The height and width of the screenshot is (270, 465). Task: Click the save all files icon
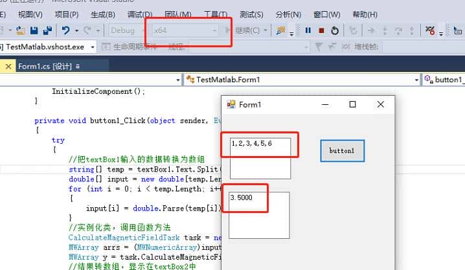coord(47,30)
